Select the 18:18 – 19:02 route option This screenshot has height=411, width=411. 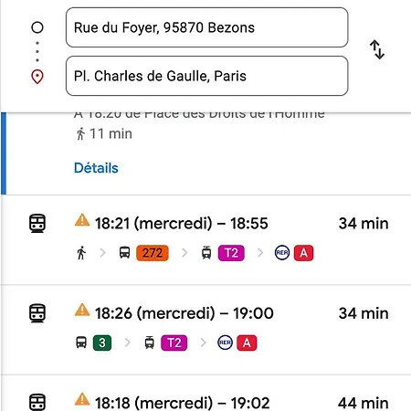[x=206, y=394]
